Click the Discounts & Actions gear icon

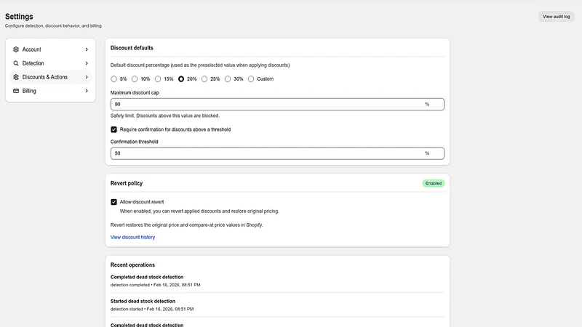pos(16,77)
